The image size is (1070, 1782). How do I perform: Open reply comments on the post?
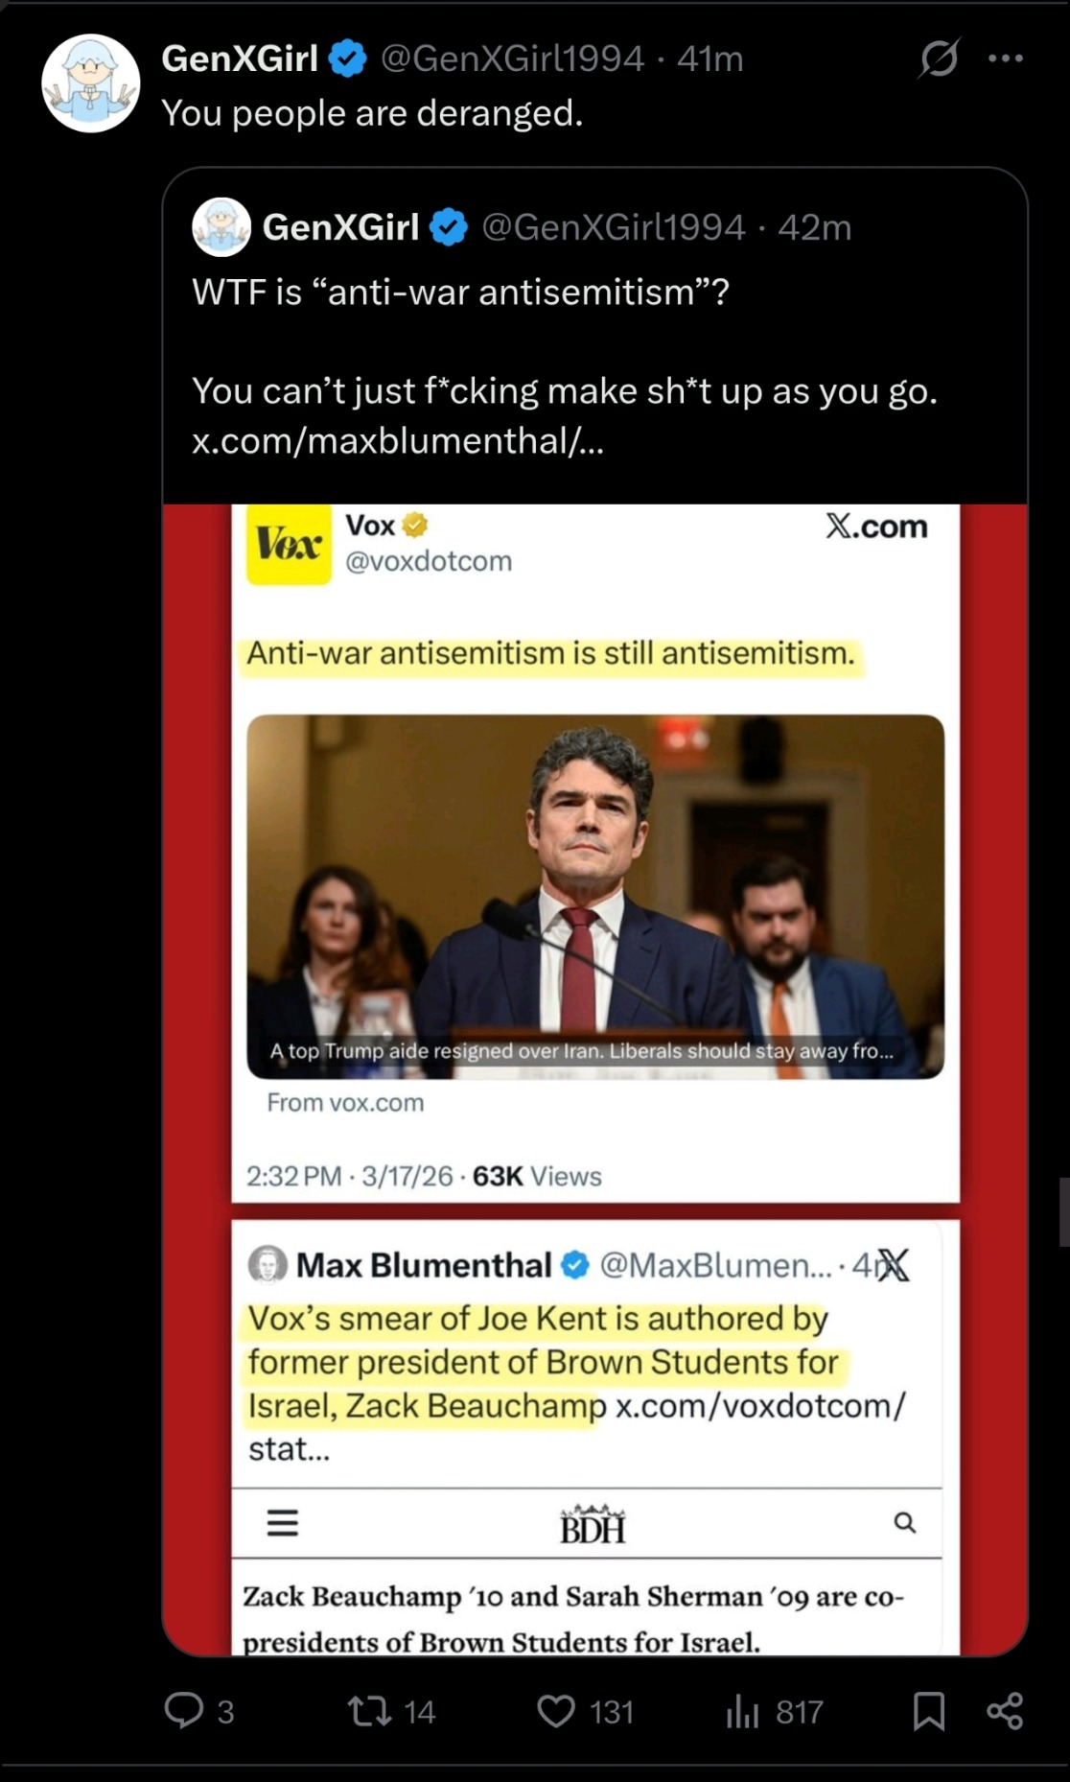199,1710
